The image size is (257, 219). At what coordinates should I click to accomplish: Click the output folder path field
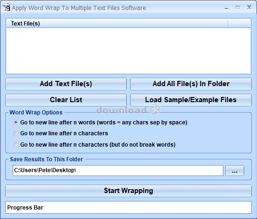pyautogui.click(x=118, y=170)
